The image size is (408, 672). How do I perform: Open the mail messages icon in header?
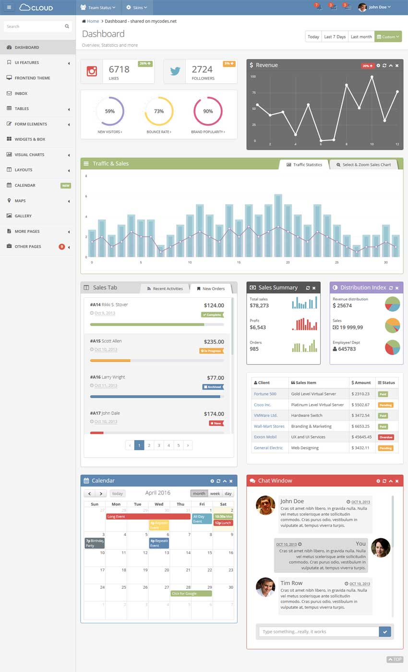[347, 7]
